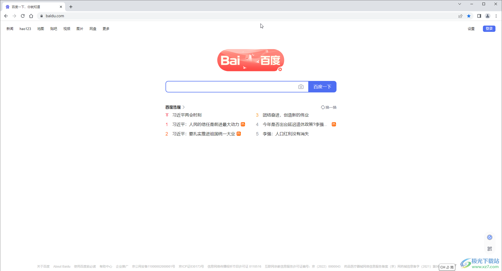Screen dimensions: 502x271
Task: Toggle the browser side panel icon
Action: pyautogui.click(x=479, y=16)
